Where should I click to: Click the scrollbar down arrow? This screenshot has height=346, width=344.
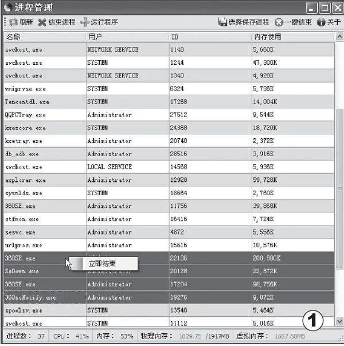click(x=338, y=322)
